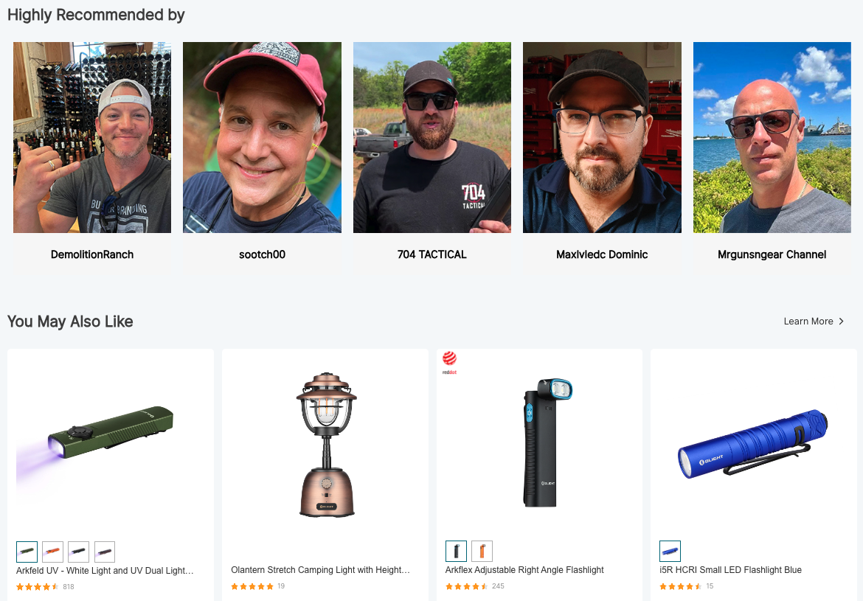This screenshot has width=863, height=601.
Task: Select the orange Arkflex flashlight variant
Action: click(482, 551)
